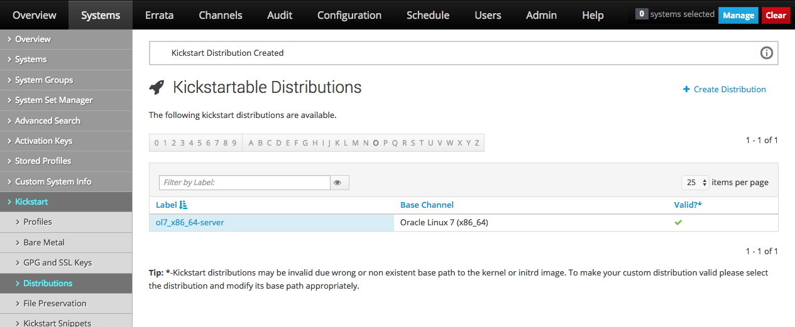Image resolution: width=795 pixels, height=327 pixels.
Task: Click the plus icon before Create Distribution
Action: point(686,89)
